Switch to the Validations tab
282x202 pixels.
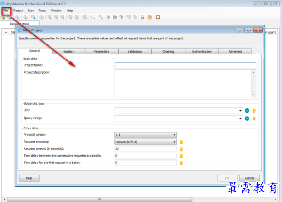(x=135, y=51)
